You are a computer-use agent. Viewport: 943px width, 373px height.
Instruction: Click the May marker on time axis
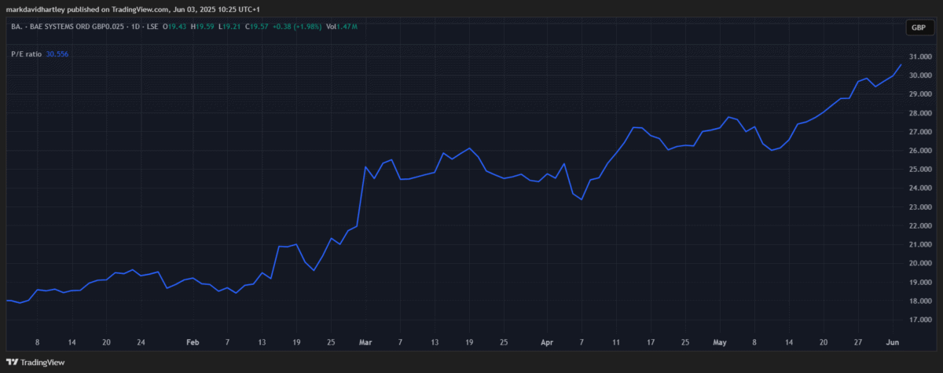tap(720, 343)
